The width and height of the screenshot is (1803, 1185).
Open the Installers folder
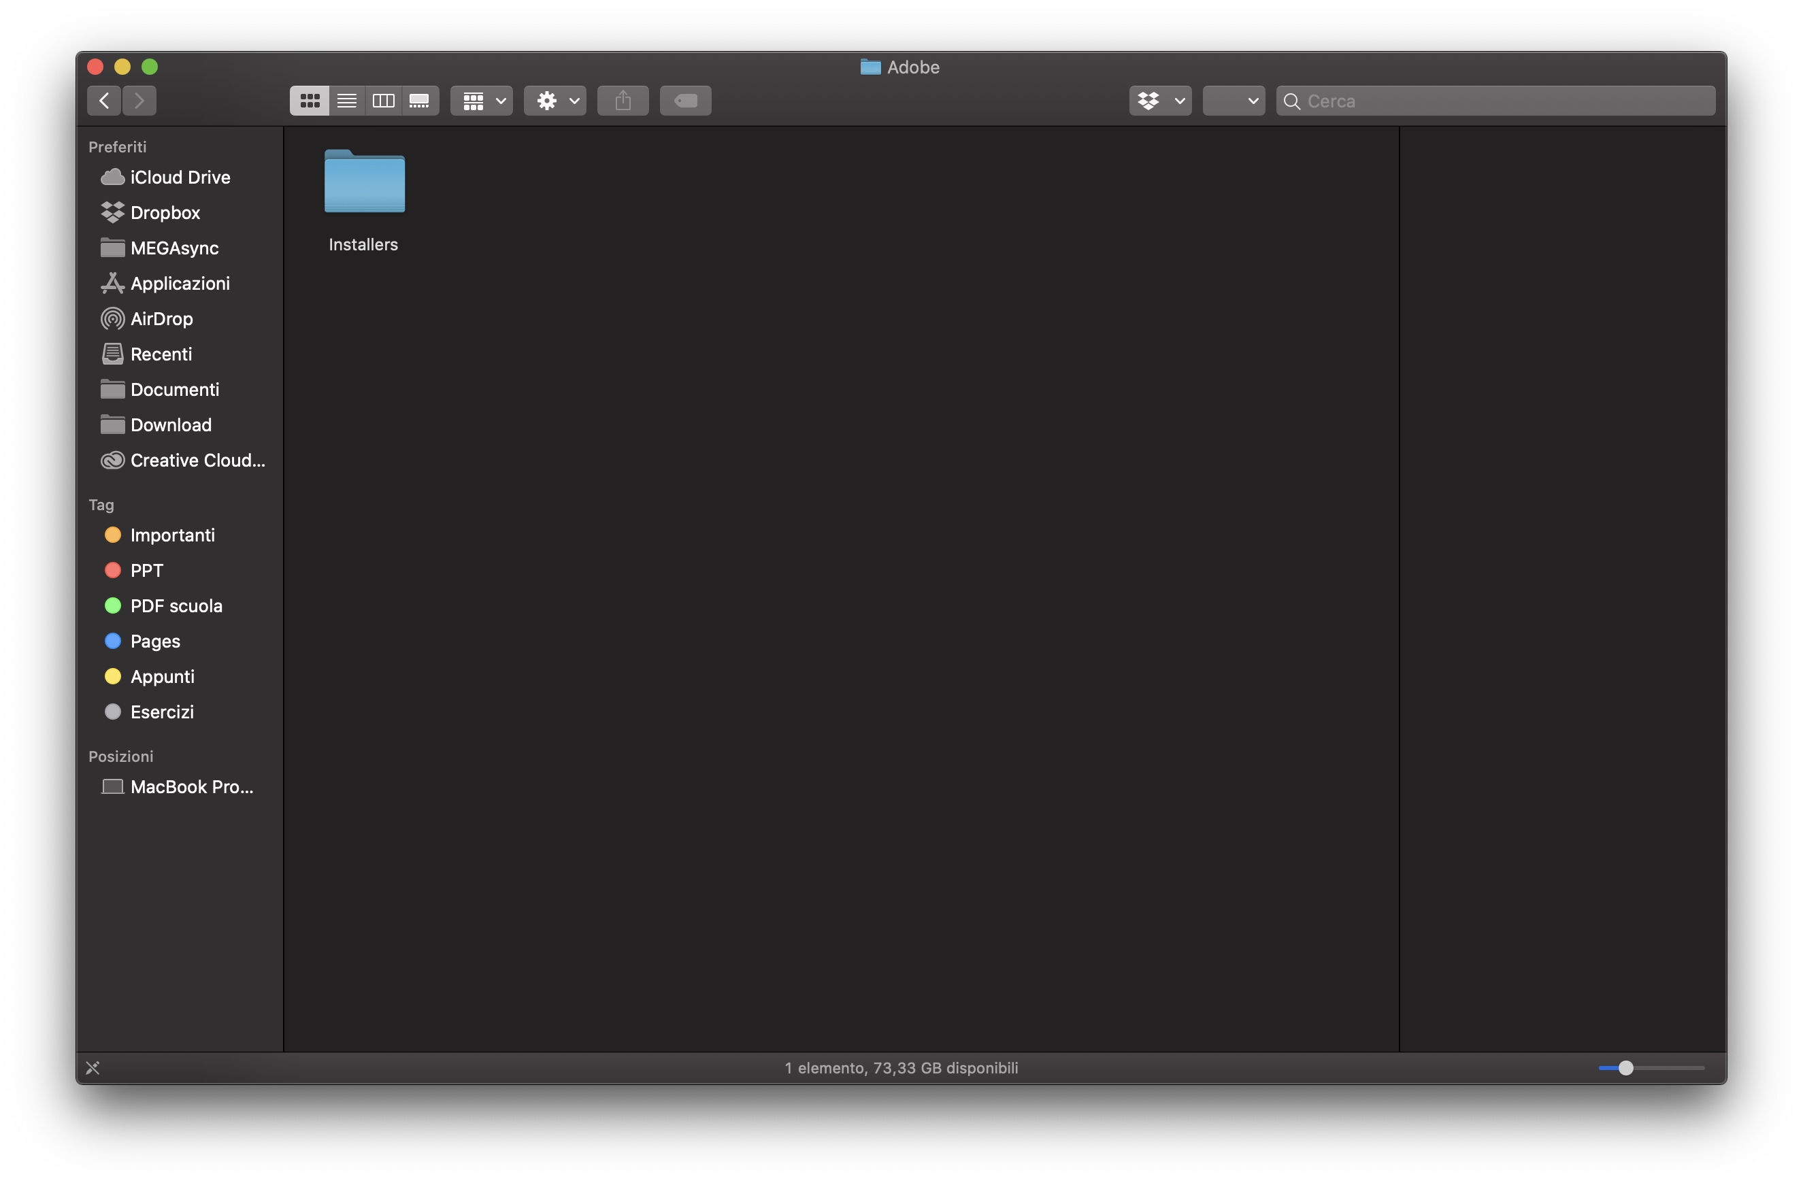coord(365,184)
